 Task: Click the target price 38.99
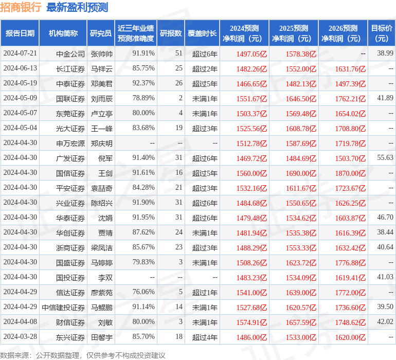[x=385, y=53]
